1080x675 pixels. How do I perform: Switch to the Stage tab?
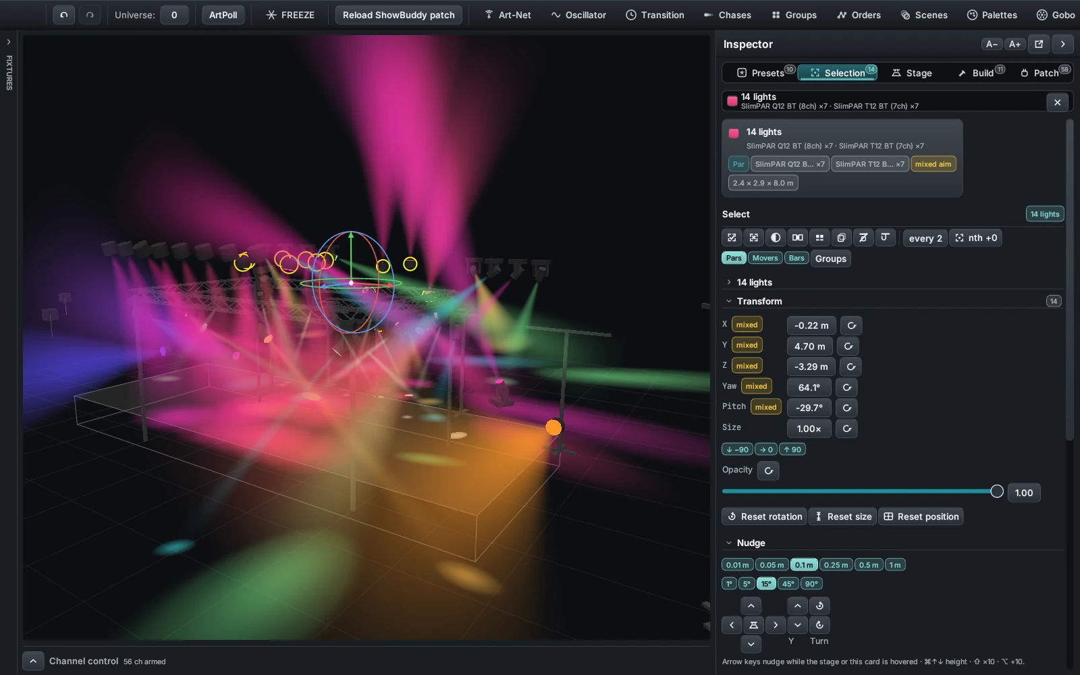pos(912,72)
